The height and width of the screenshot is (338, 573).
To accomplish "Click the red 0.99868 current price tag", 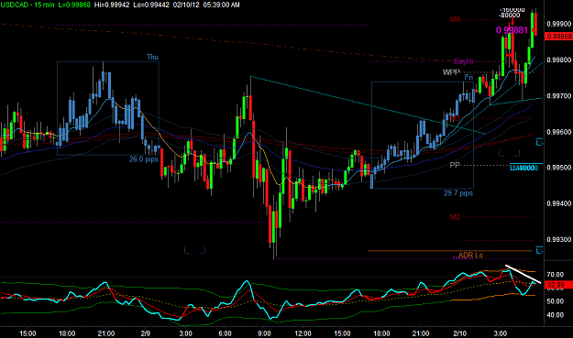I will pyautogui.click(x=558, y=37).
